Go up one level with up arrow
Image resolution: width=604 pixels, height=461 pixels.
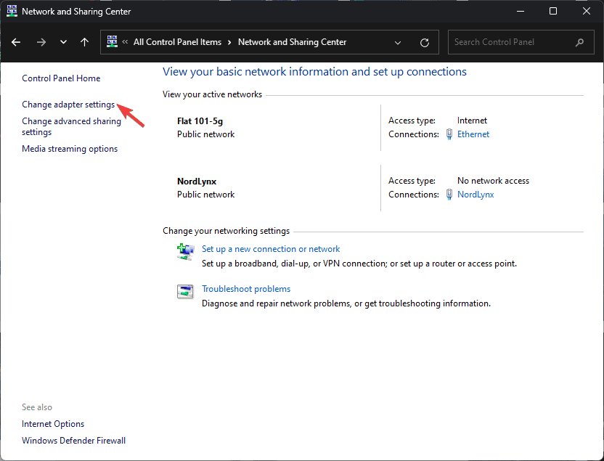84,42
